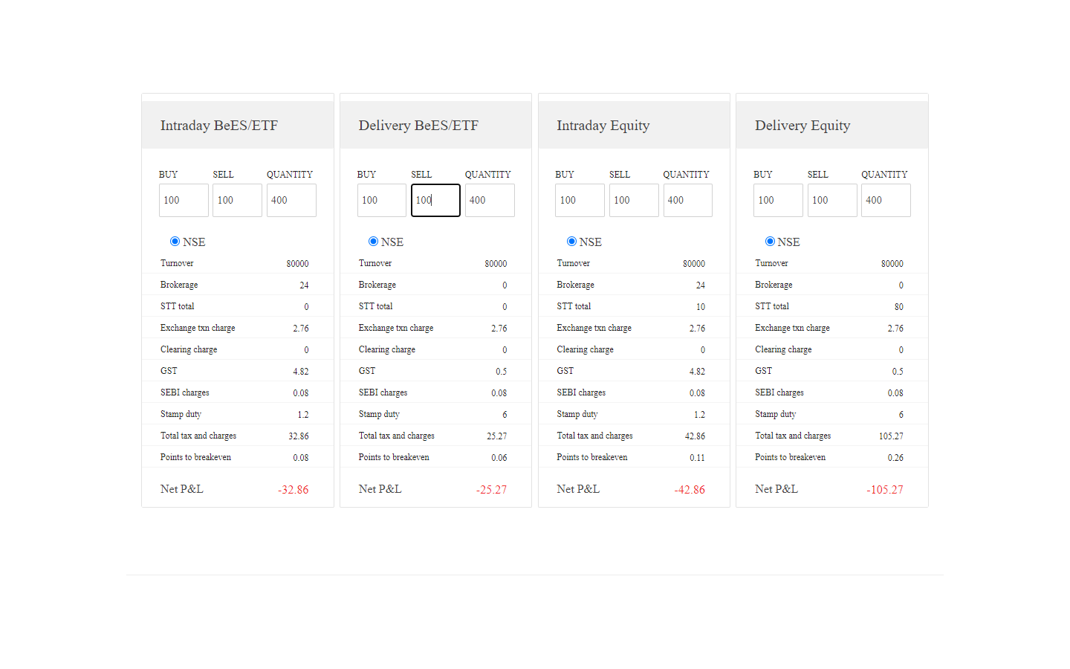
Task: Click the BUY input in Delivery Equity panel
Action: pyautogui.click(x=778, y=200)
